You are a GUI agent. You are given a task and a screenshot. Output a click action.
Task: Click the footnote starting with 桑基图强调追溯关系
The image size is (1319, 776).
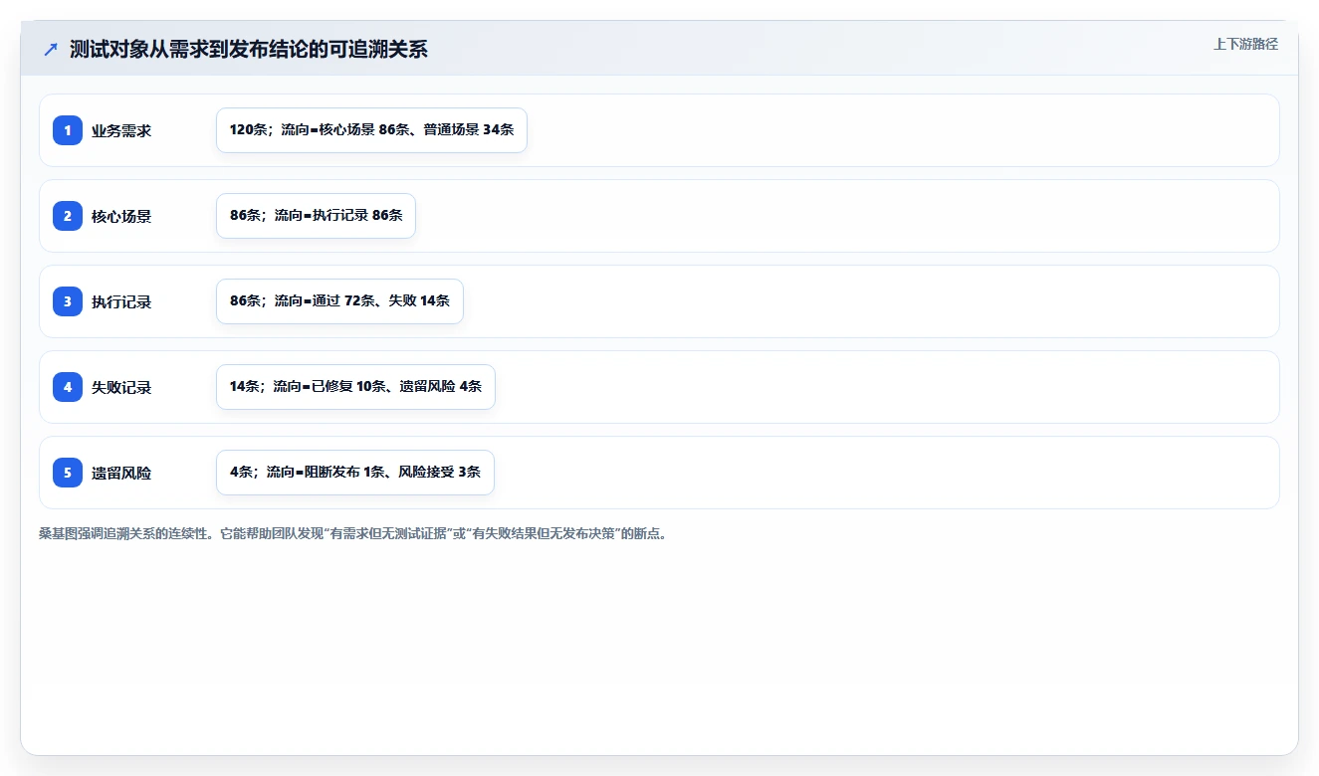pyautogui.click(x=352, y=533)
